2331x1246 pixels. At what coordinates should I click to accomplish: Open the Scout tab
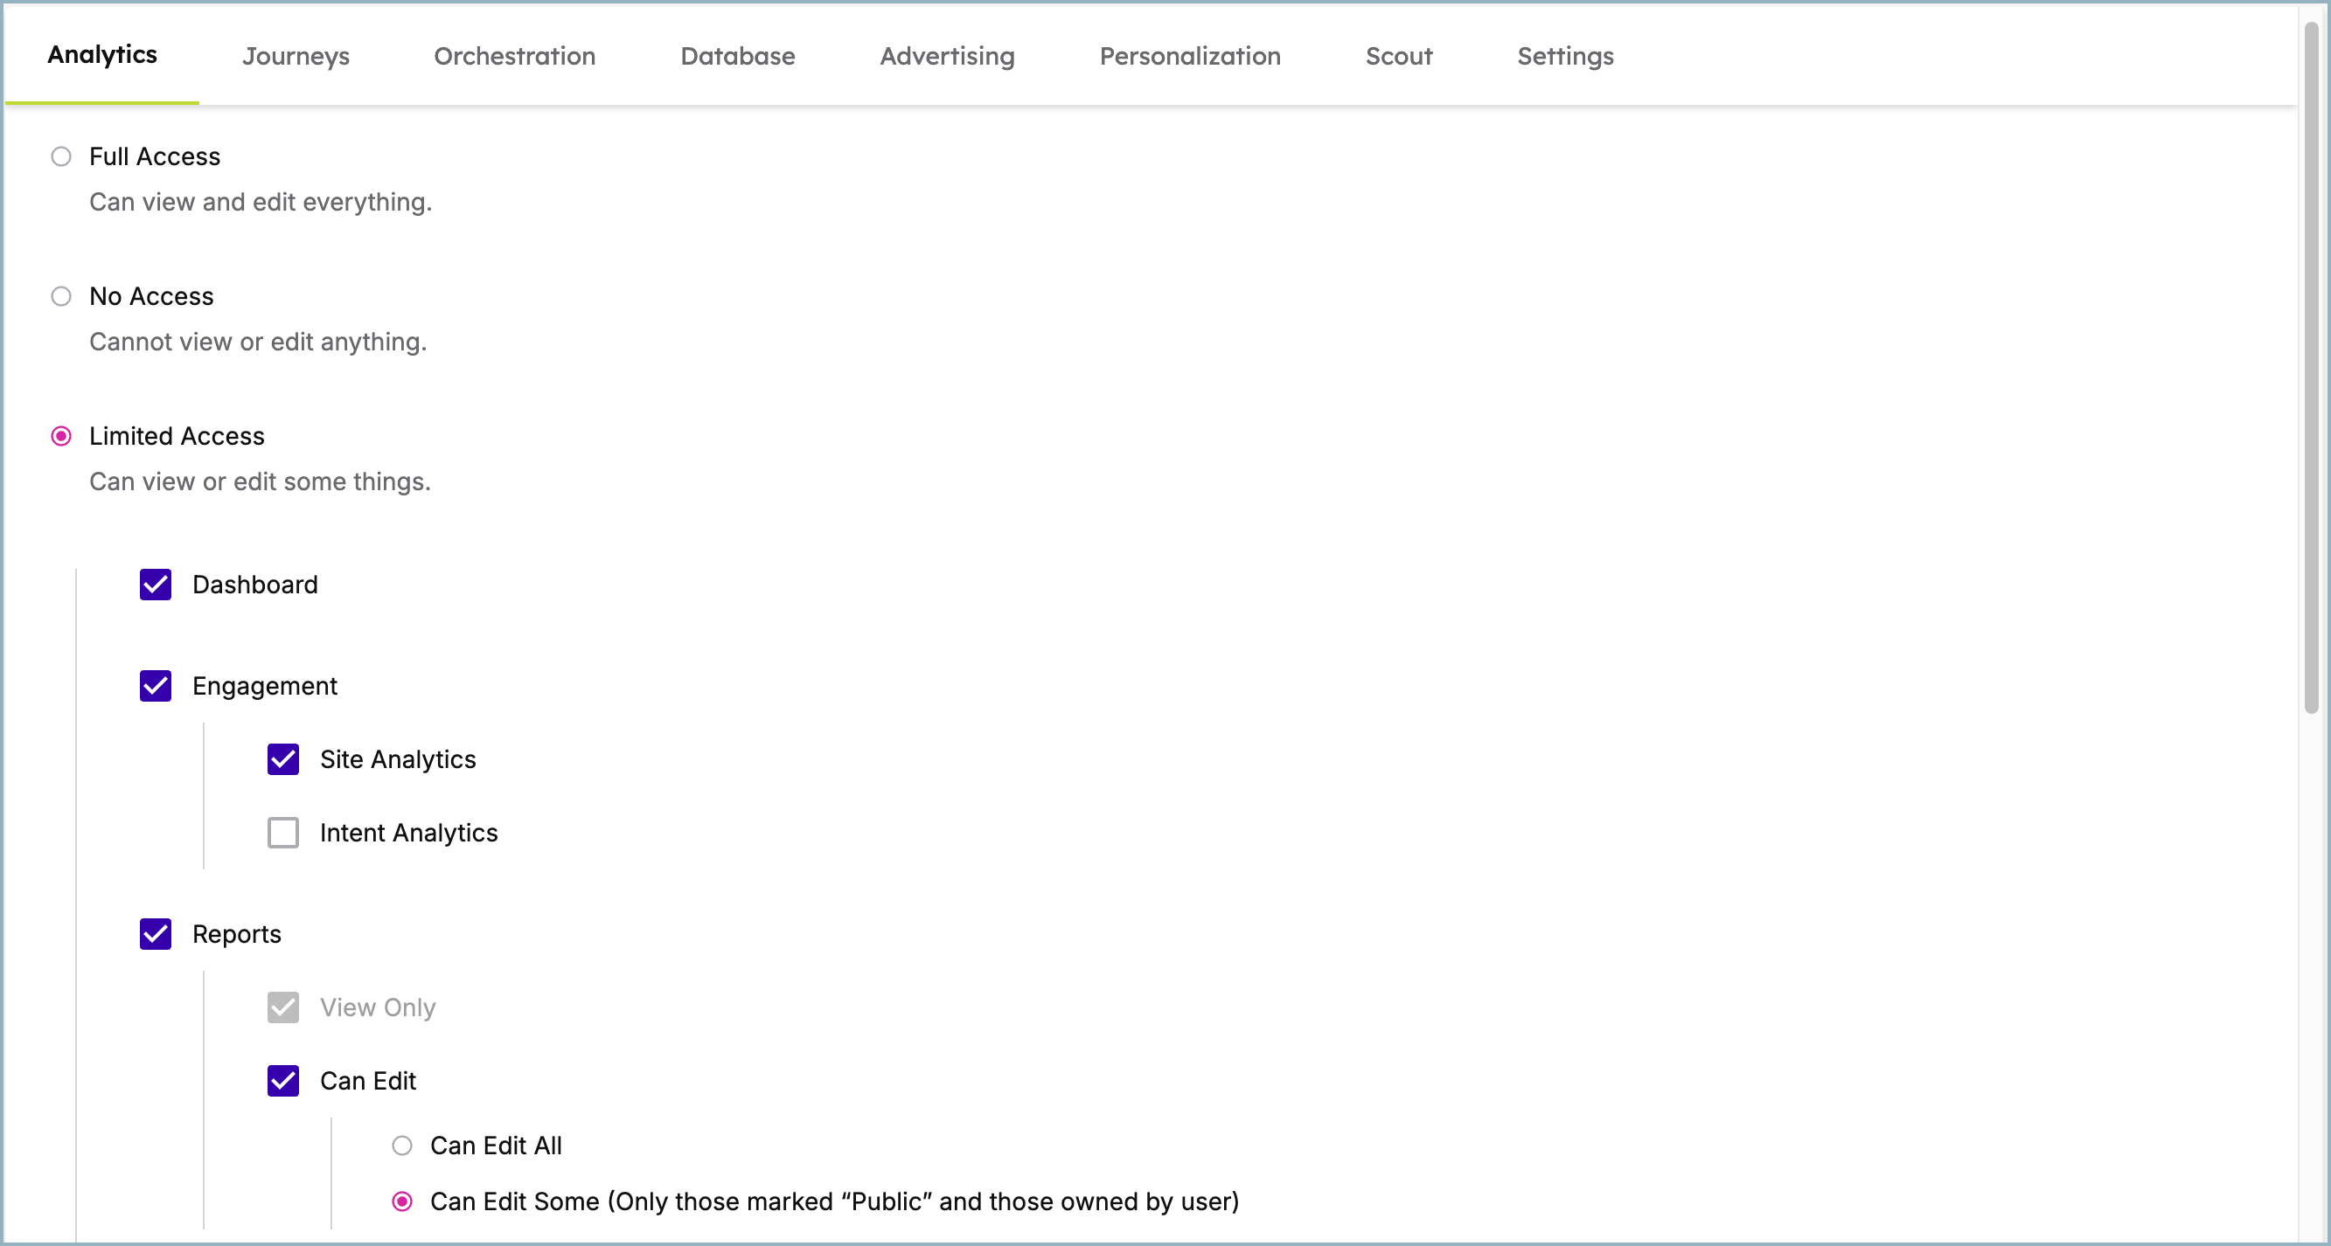click(x=1399, y=56)
